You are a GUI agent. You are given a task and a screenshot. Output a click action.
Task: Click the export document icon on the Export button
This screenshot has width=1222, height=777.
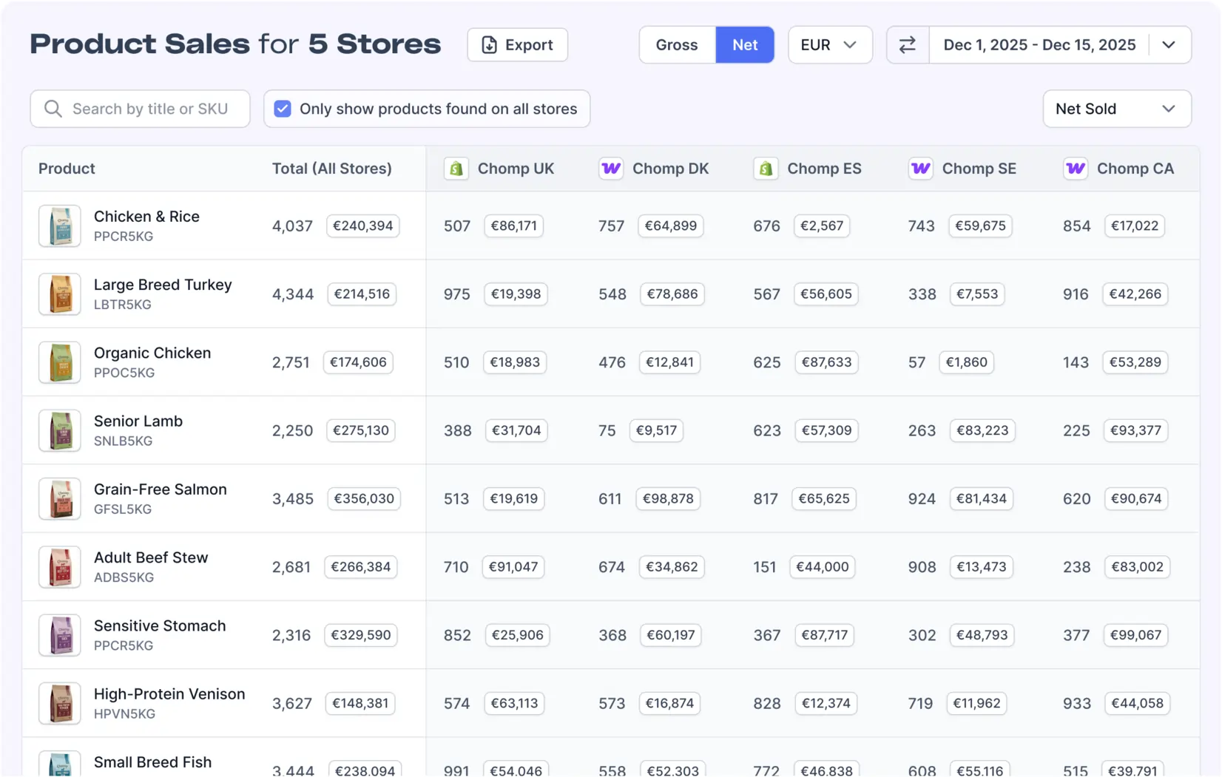point(489,44)
